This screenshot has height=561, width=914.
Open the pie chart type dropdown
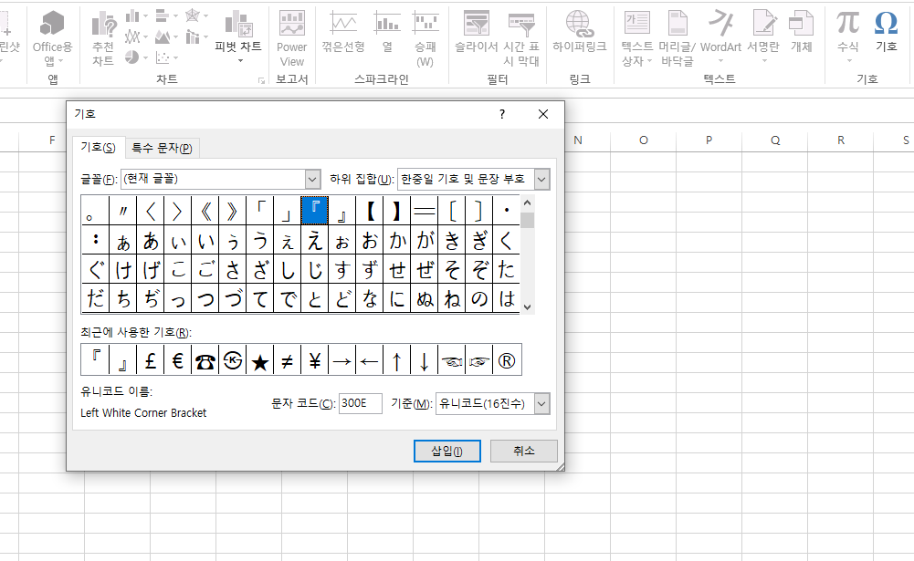[137, 57]
